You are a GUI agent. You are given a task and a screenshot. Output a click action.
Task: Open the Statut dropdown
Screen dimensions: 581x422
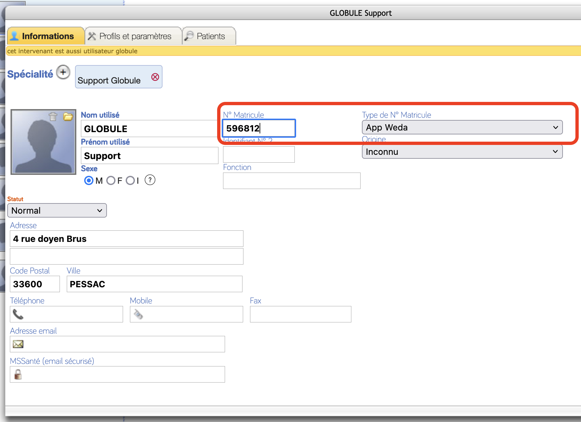coord(57,210)
